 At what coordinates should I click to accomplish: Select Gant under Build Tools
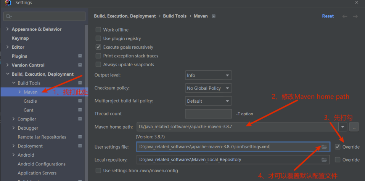(x=28, y=110)
